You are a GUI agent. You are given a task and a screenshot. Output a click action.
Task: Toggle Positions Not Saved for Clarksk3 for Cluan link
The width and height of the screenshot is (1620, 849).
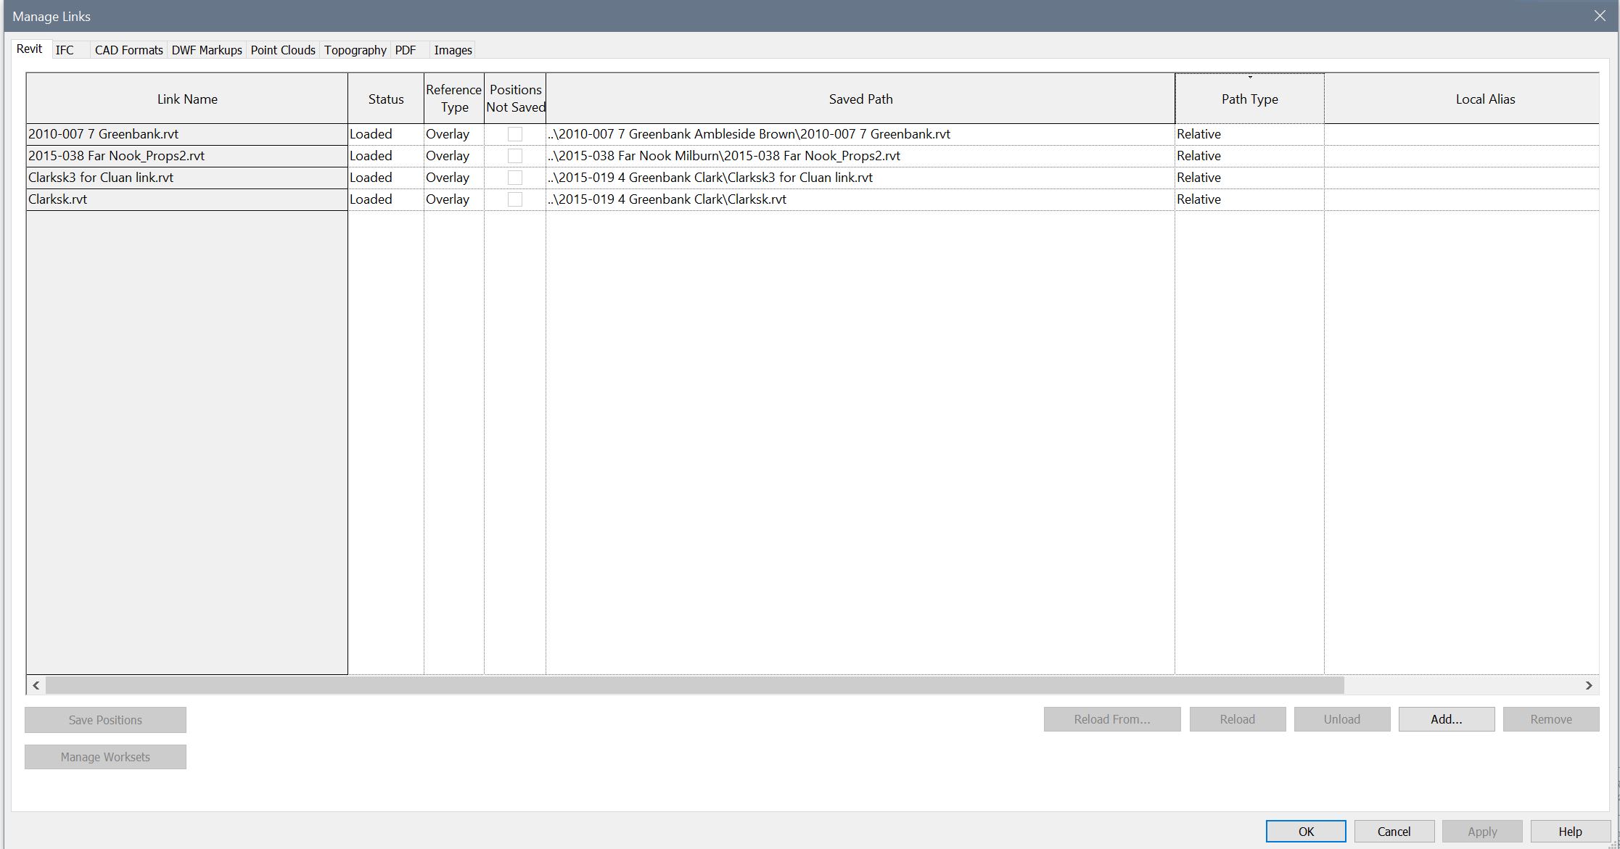(x=515, y=178)
